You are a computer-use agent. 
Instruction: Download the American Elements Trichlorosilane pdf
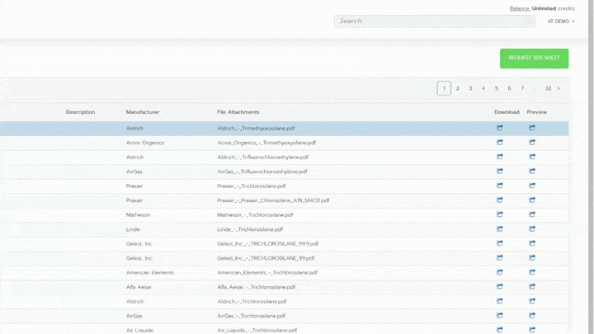tap(500, 272)
